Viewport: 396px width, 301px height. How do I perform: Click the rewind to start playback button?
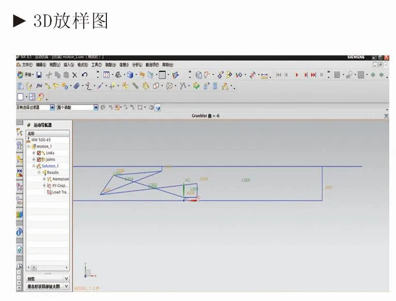[279, 75]
